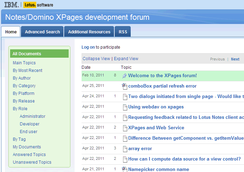
Task: Browse topics By Role
Action: tap(20, 108)
